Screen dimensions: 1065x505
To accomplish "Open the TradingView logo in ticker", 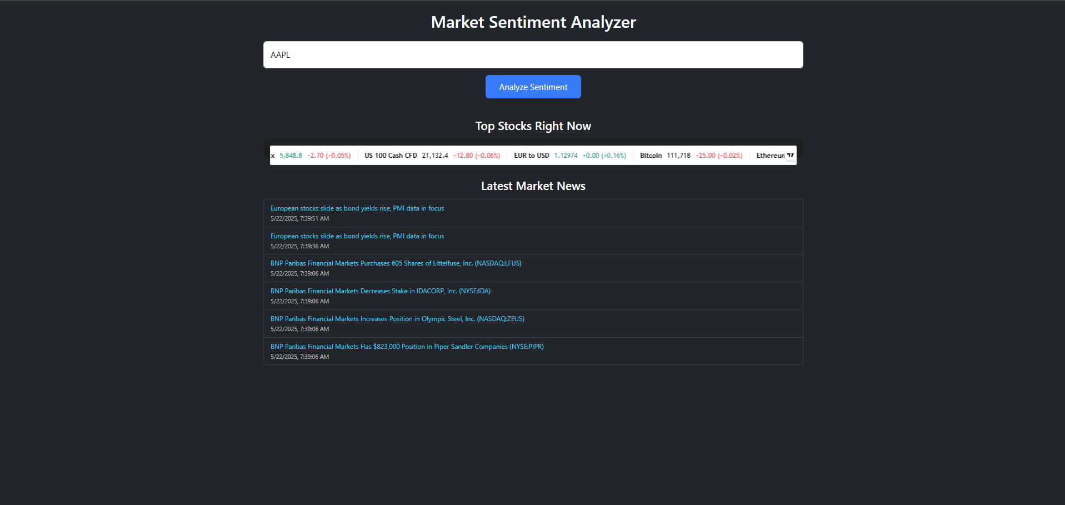I will 790,156.
